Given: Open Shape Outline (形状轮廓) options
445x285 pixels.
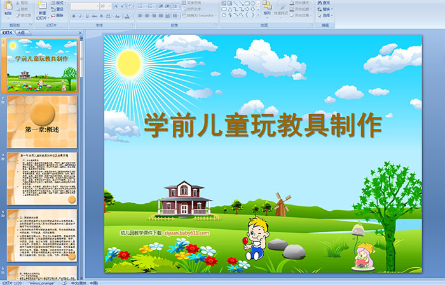Looking at the screenshot, I should [x=301, y=9].
